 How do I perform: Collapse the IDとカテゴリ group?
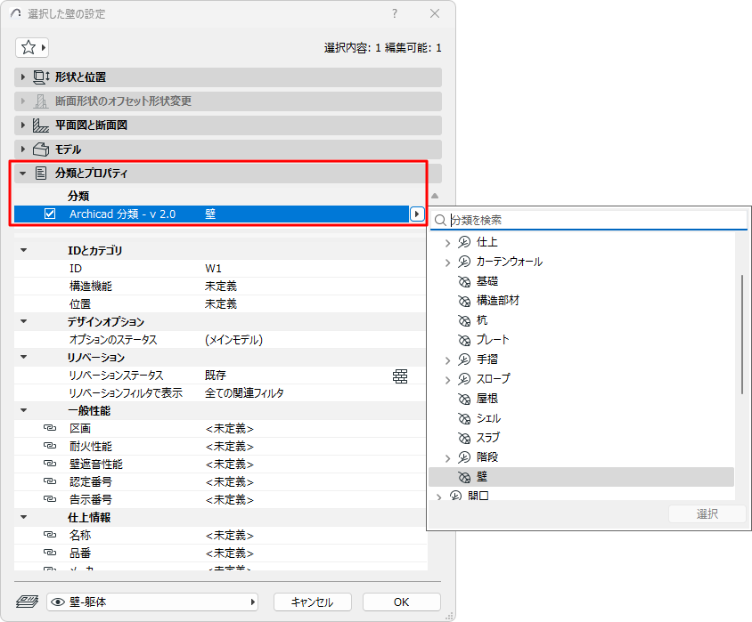(x=23, y=250)
